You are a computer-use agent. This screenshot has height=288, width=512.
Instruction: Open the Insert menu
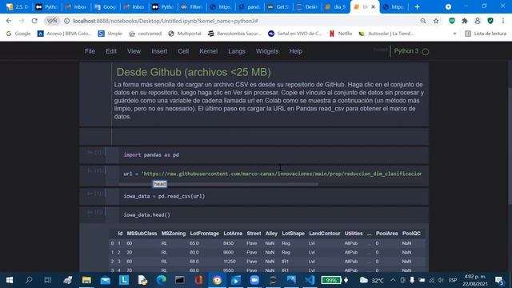click(159, 51)
